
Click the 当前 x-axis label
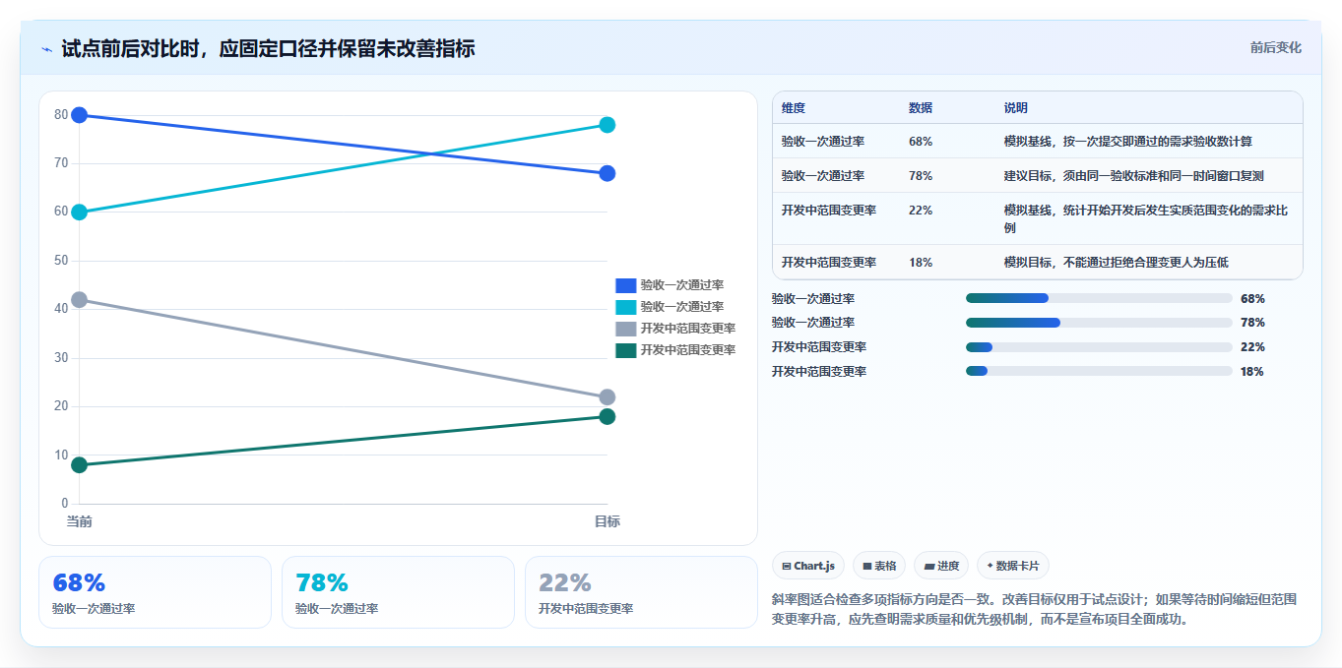click(x=80, y=521)
